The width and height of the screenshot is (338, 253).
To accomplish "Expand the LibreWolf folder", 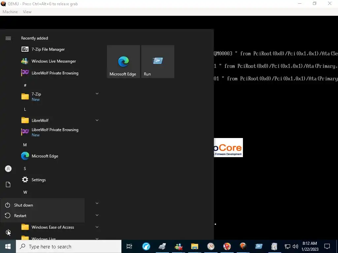I will coord(97,120).
